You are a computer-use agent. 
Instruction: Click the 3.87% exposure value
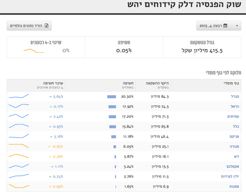click(x=129, y=156)
